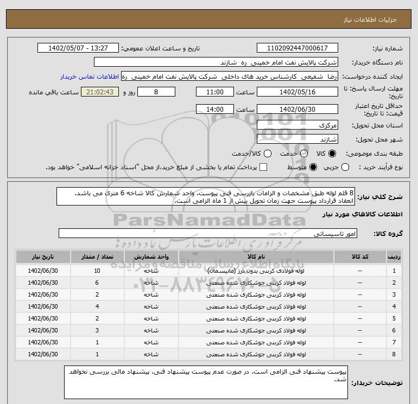Click the product name in row 7
418x404 pixels.
point(256,343)
